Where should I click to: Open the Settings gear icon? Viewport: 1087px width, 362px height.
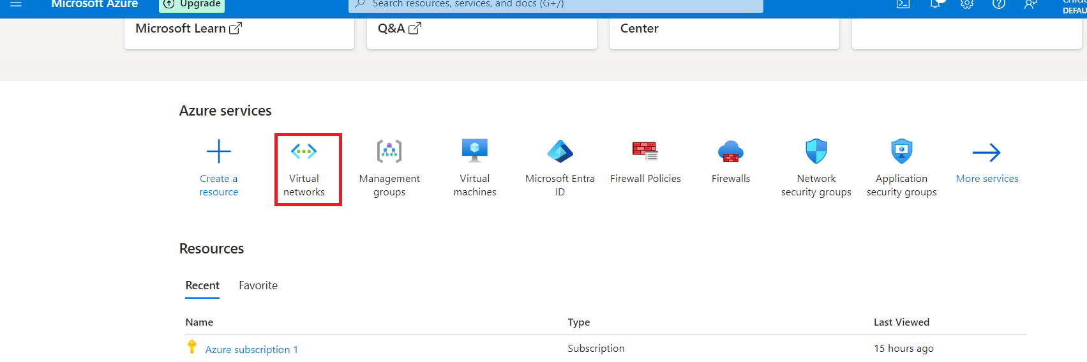967,4
